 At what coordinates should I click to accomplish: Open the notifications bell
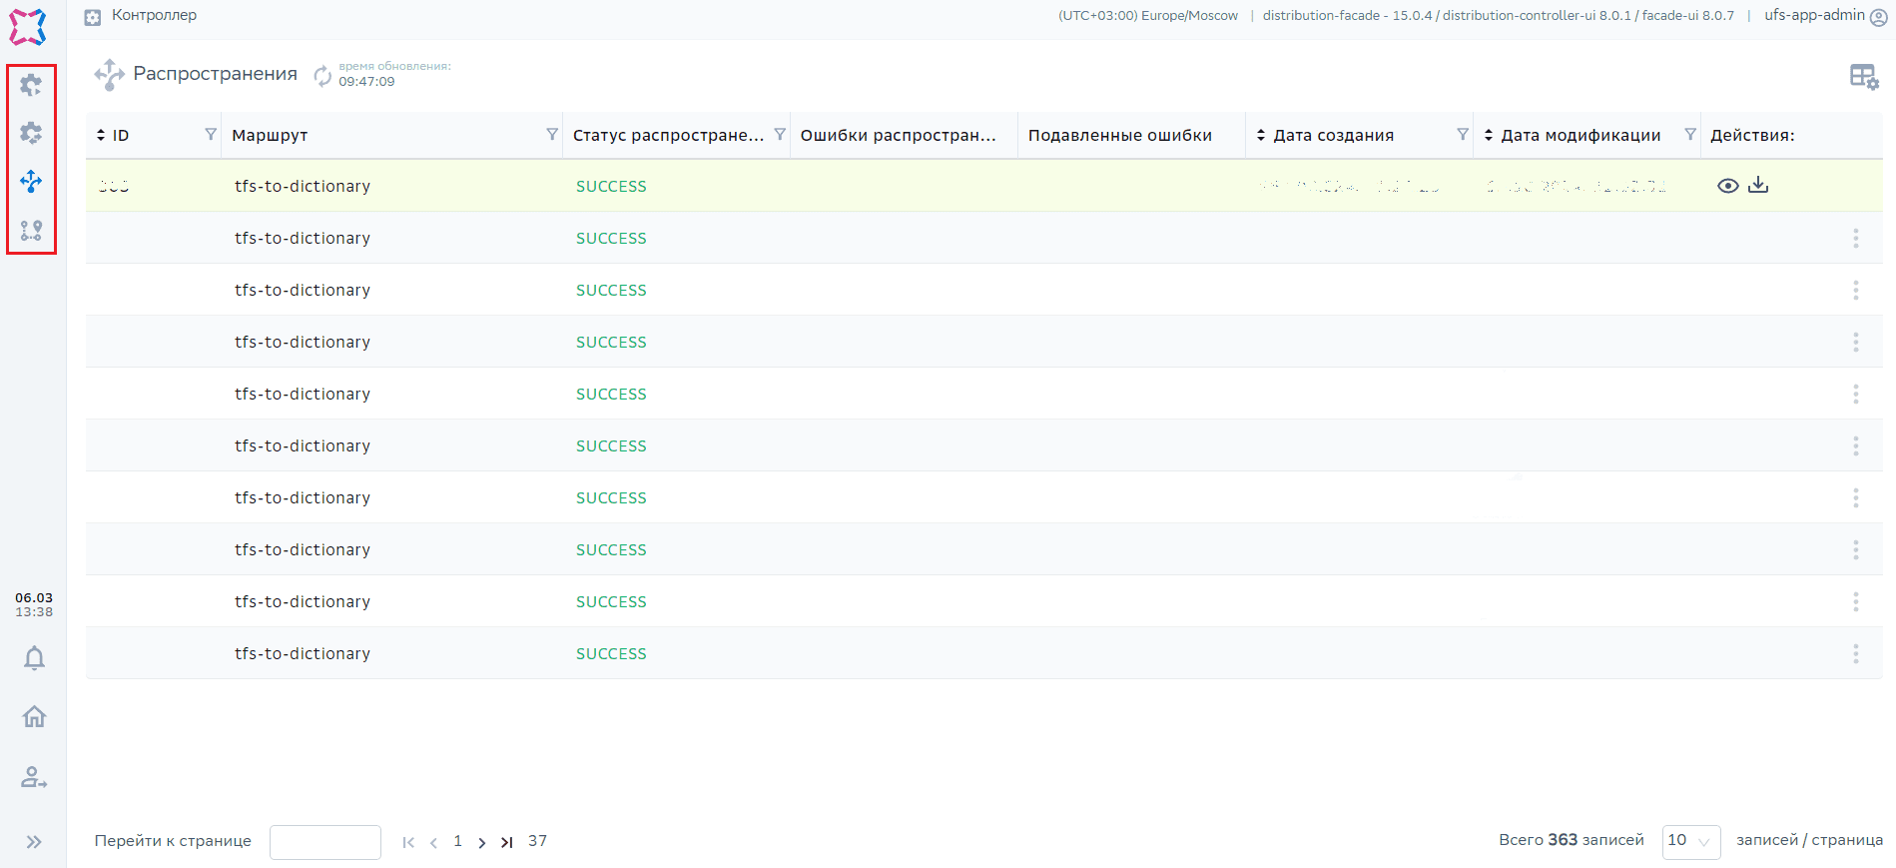[34, 658]
